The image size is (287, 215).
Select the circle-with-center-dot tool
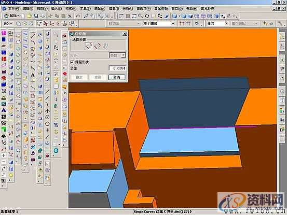tap(47, 118)
